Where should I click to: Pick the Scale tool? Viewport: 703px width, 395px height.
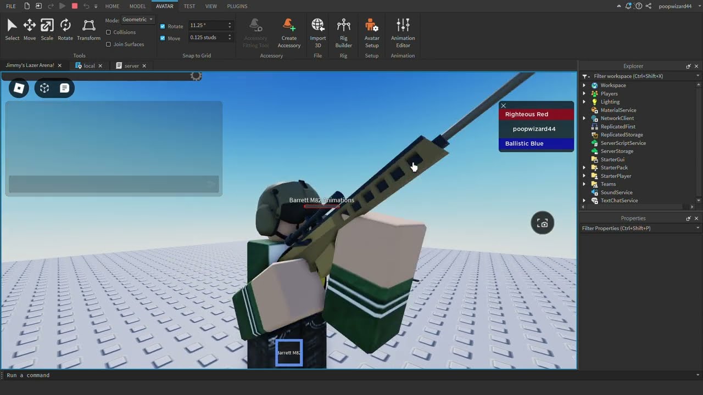[x=47, y=30]
